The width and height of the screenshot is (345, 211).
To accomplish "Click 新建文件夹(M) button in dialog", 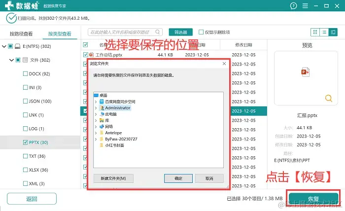I will tap(113, 178).
